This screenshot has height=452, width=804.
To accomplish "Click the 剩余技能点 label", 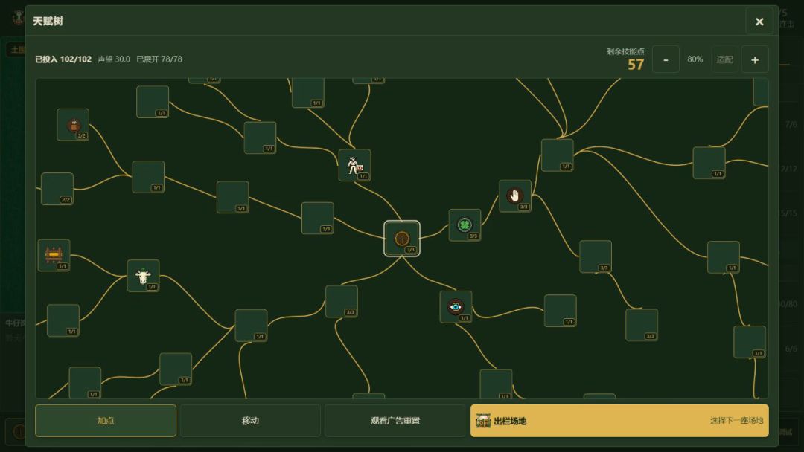I will tap(625, 51).
